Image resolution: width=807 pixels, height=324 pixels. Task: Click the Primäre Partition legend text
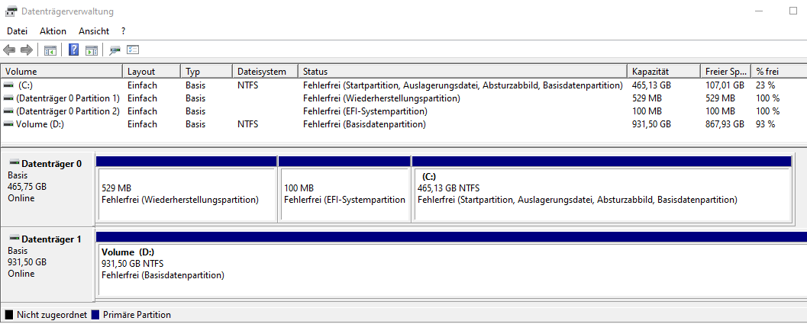click(137, 315)
